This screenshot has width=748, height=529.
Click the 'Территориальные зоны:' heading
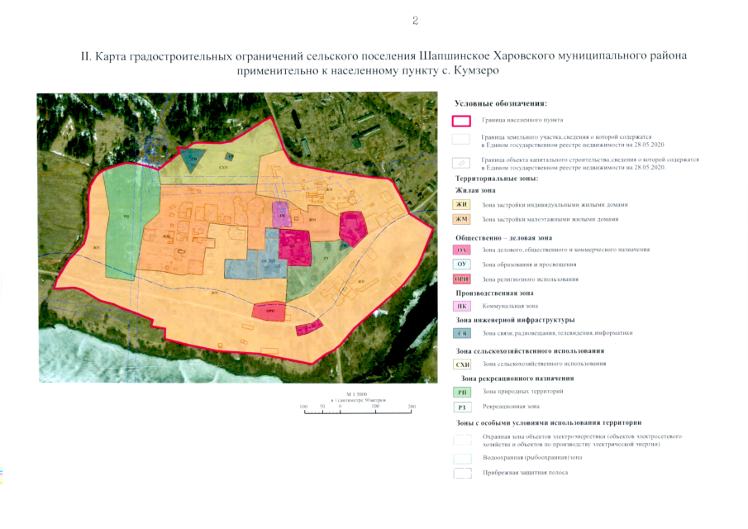(497, 179)
